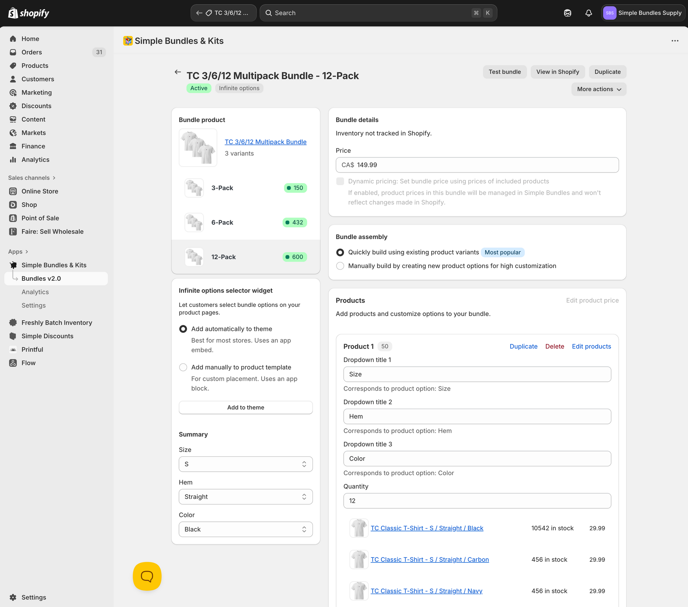Click the Analytics bar chart icon
Viewport: 688px width, 607px height.
[13, 160]
